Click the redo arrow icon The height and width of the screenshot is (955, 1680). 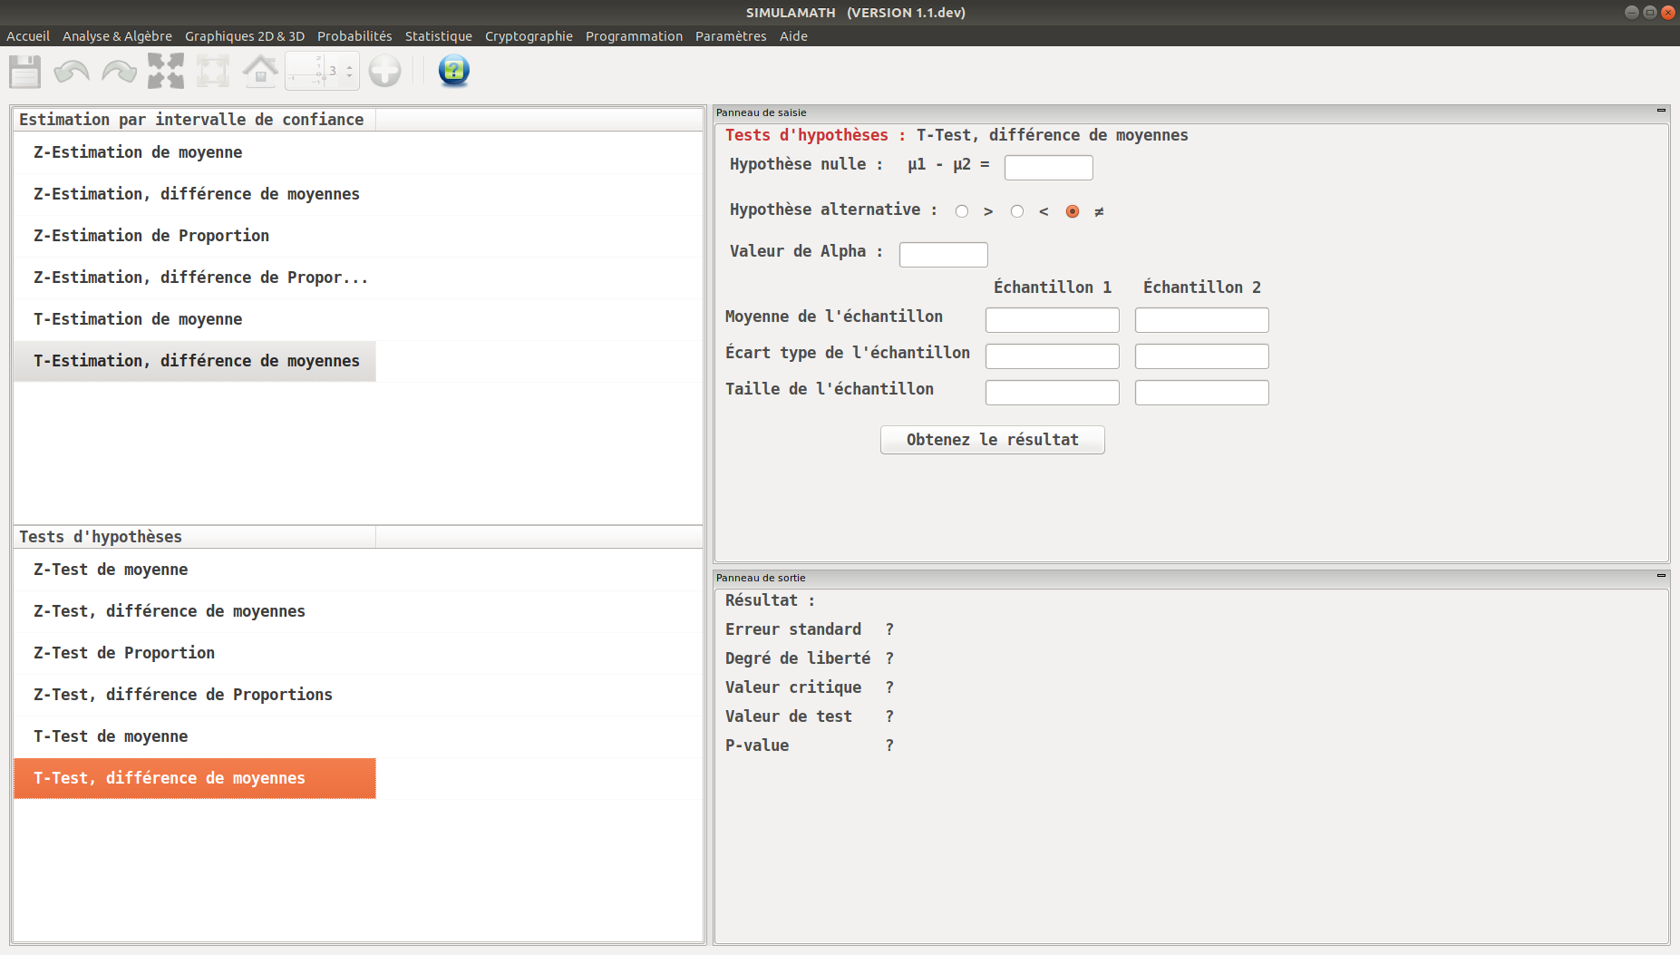[x=119, y=71]
